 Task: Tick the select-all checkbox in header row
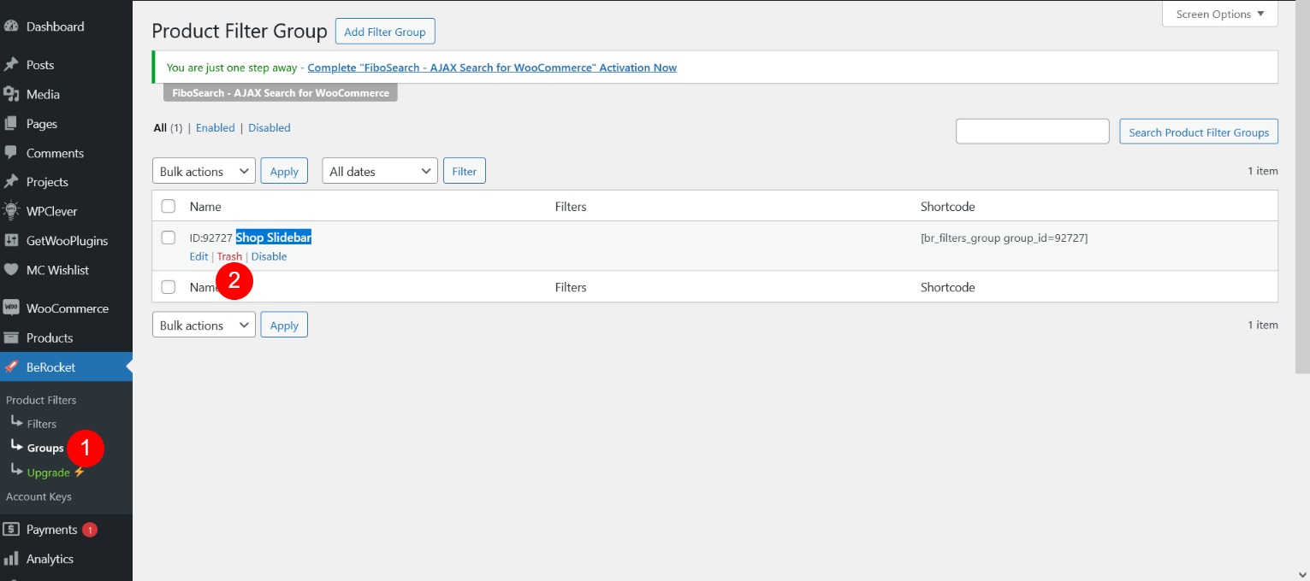click(169, 206)
